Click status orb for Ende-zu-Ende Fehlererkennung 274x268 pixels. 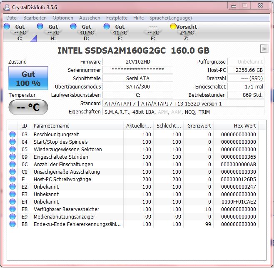click(x=12, y=224)
